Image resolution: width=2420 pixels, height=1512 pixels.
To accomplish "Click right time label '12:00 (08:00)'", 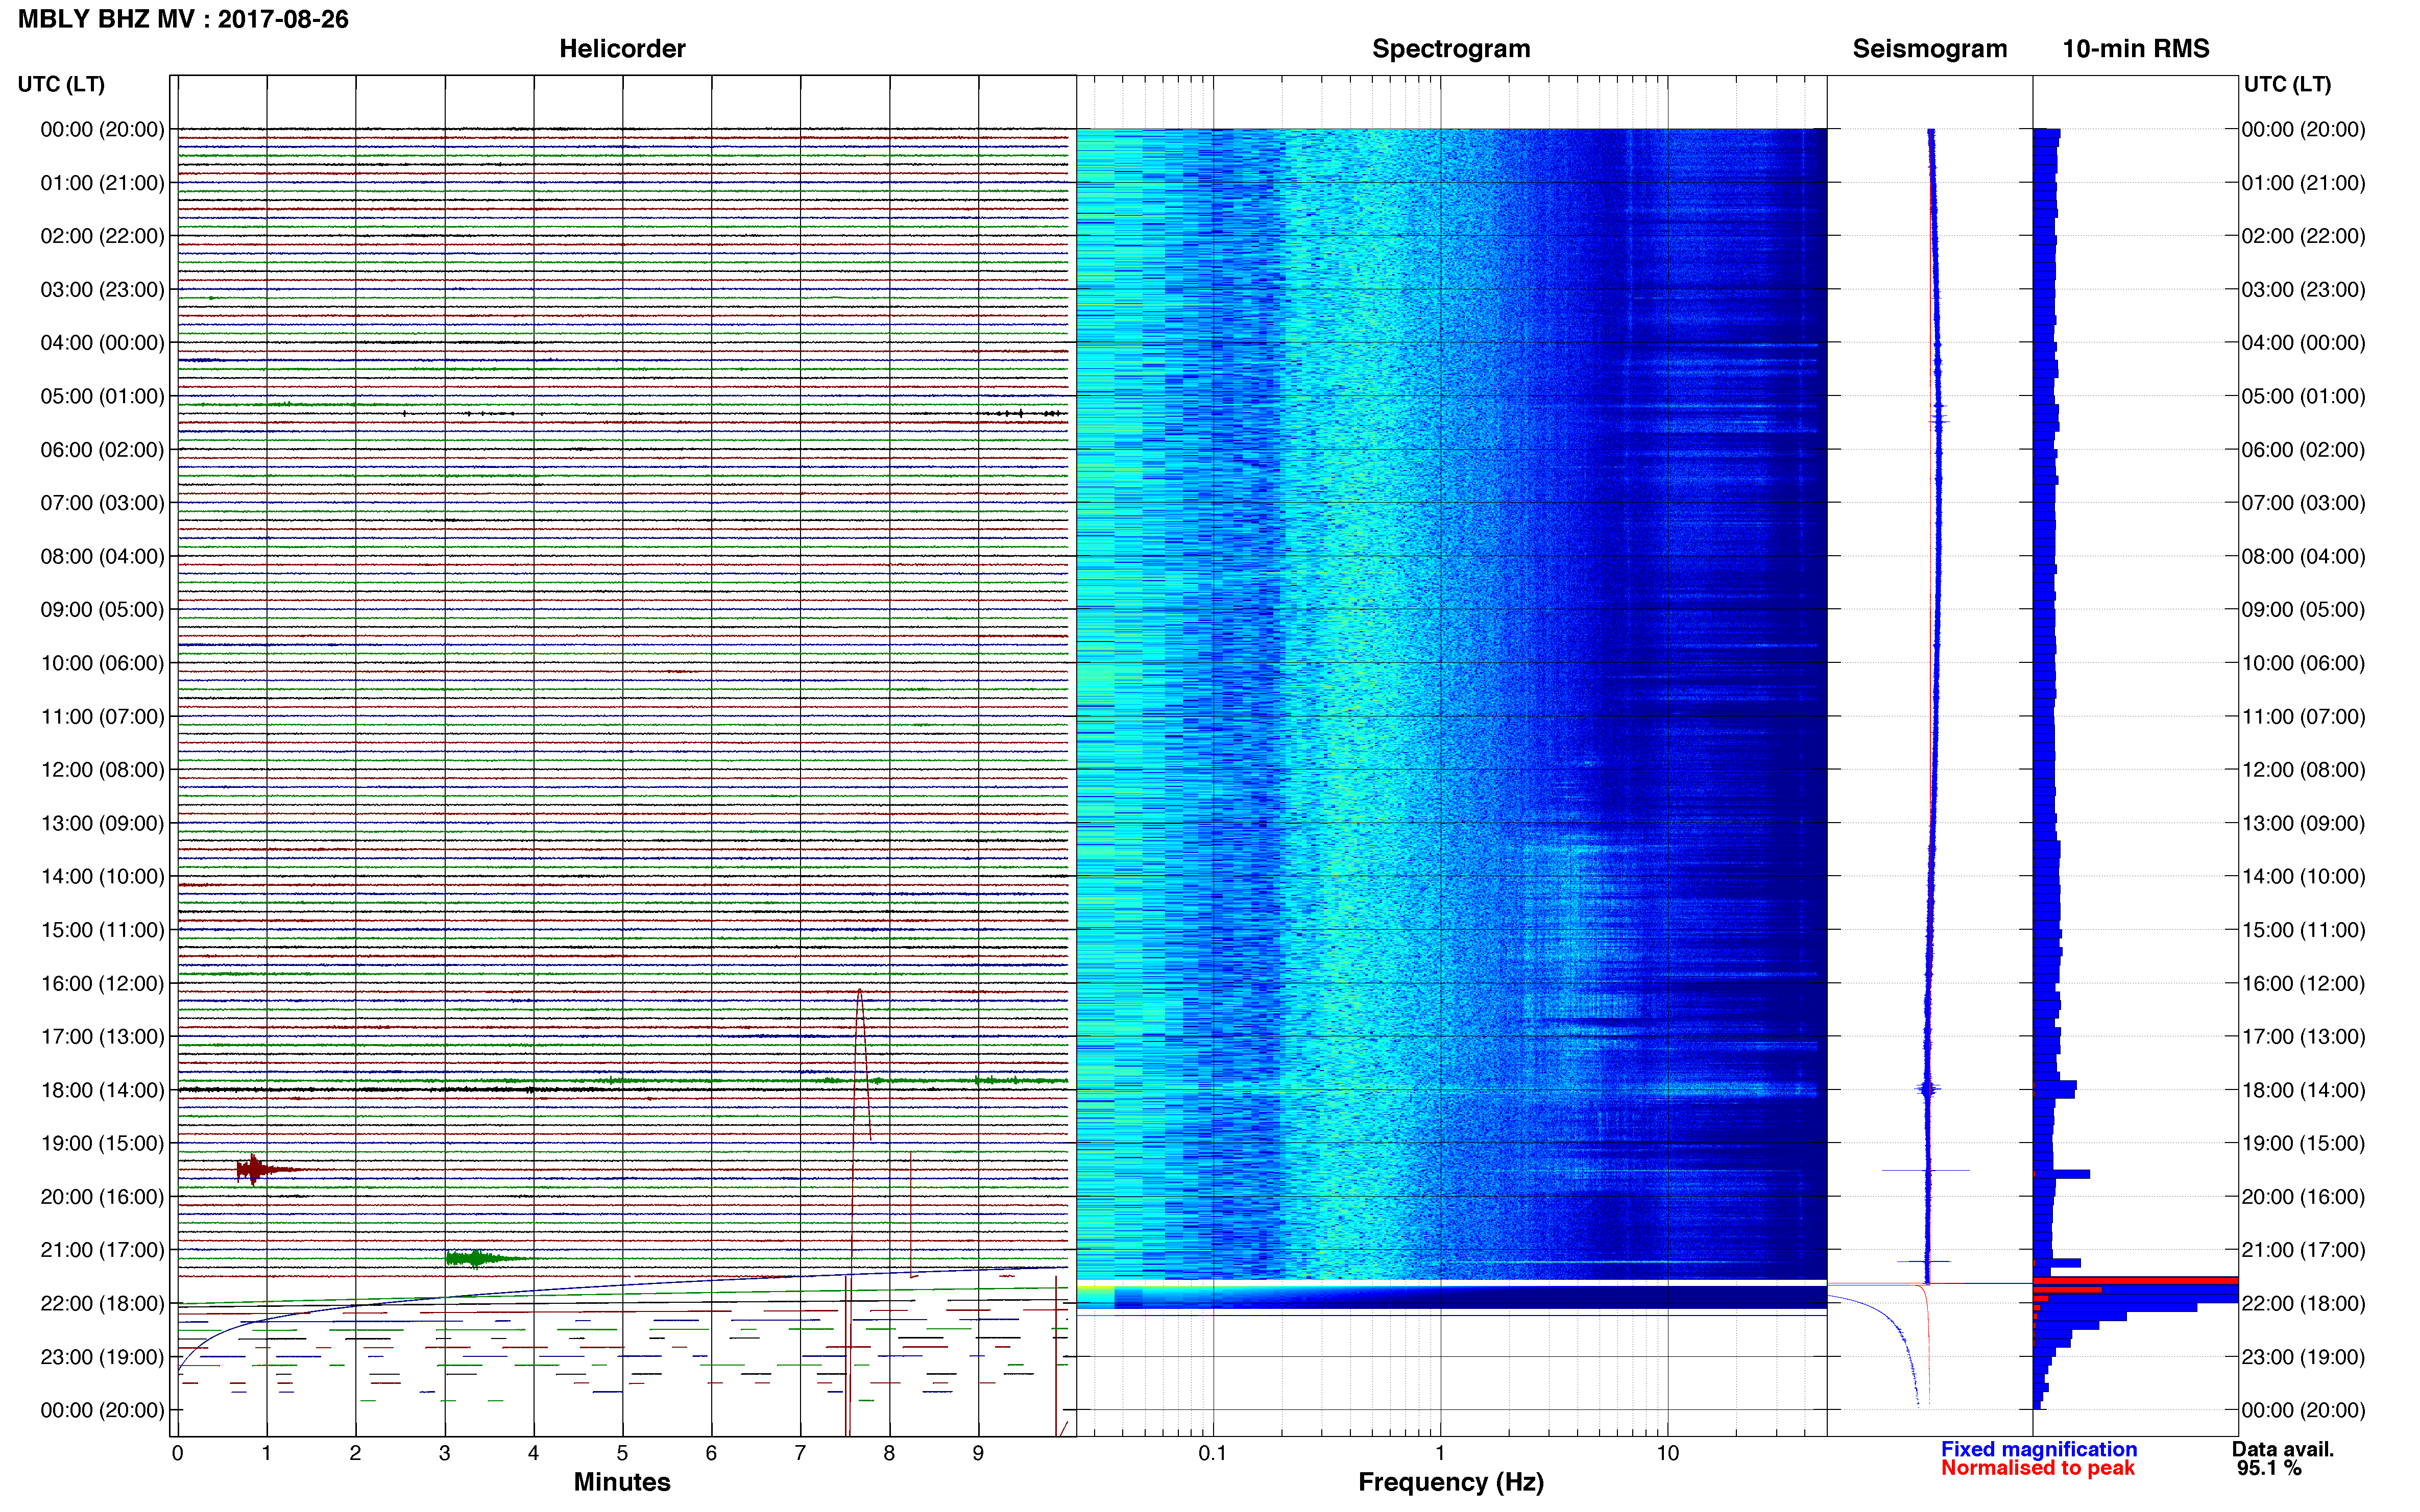I will (2303, 770).
